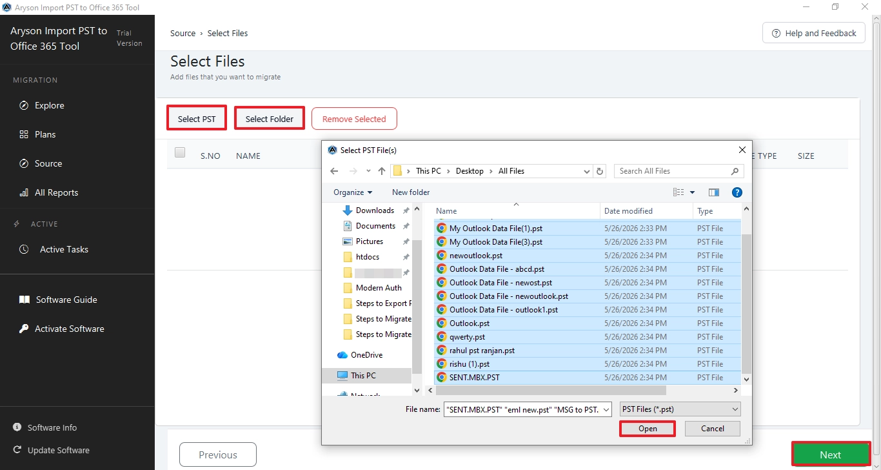Open Help and Feedback
Viewport: 881px width, 470px height.
click(813, 33)
